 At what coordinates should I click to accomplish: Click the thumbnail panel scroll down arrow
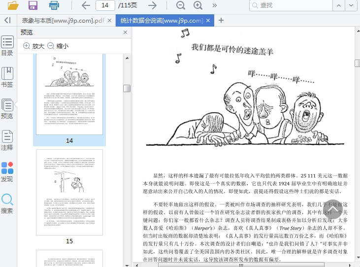coord(127,265)
